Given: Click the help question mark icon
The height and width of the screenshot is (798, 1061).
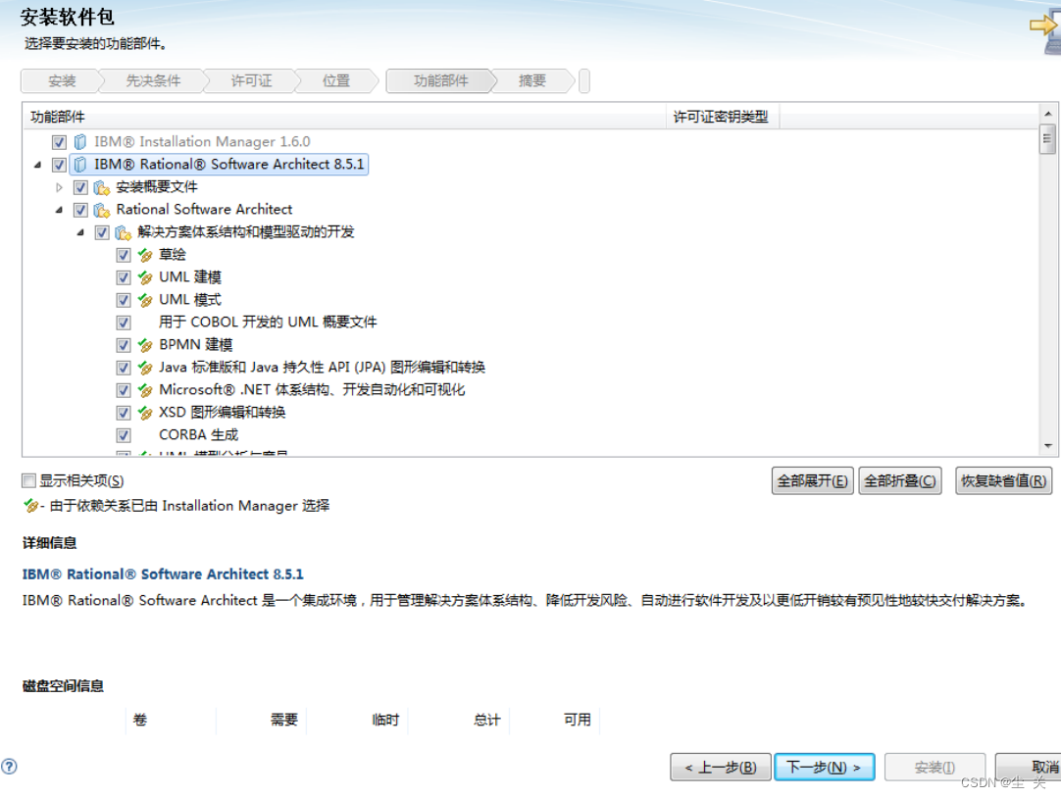Looking at the screenshot, I should (10, 766).
